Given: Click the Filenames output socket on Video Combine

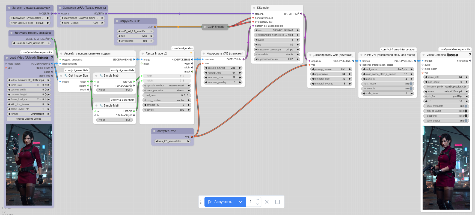Looking at the screenshot, I should (470, 60).
